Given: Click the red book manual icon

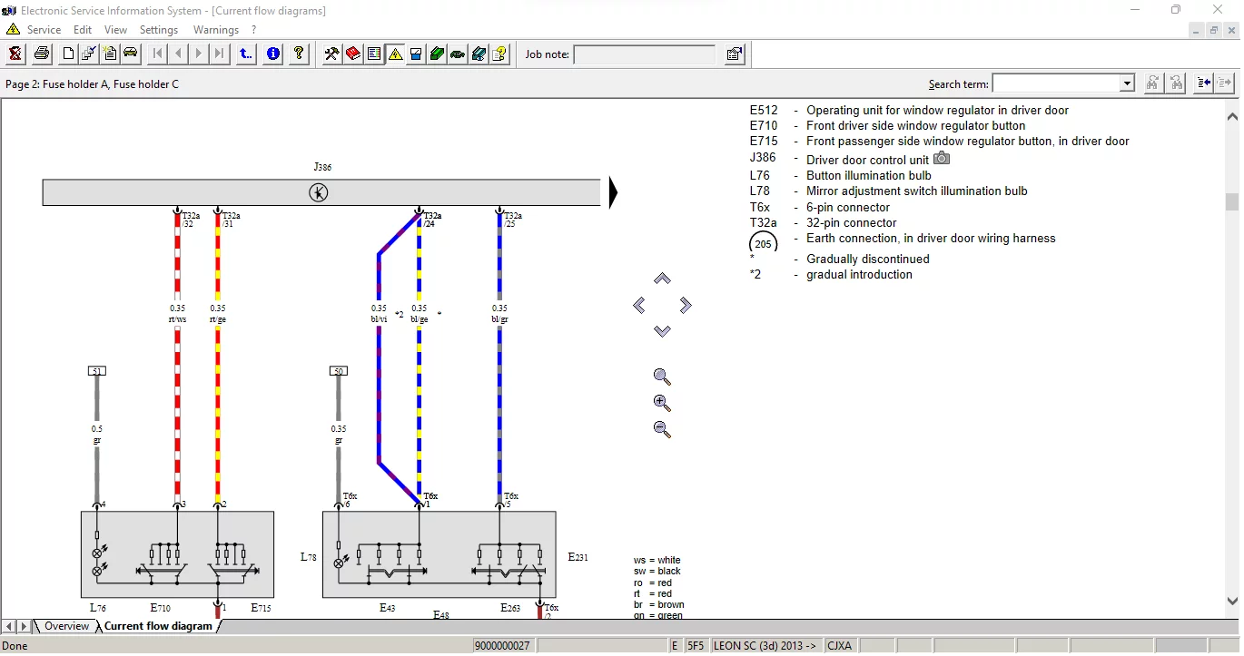Looking at the screenshot, I should [x=352, y=54].
